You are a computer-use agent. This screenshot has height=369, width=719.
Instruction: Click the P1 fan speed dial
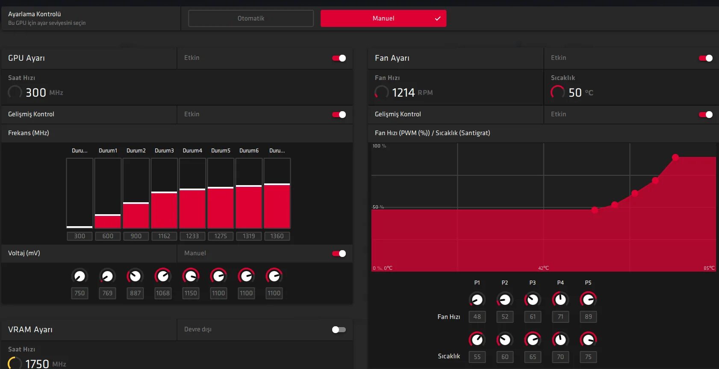477,300
